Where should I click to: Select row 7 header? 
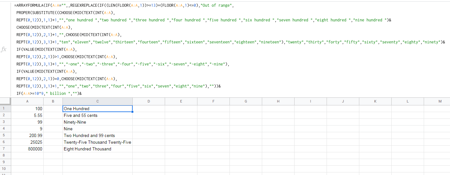tap(5, 149)
